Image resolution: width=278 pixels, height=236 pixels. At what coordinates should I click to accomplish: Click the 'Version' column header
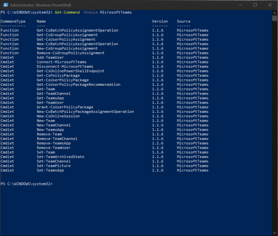tap(160, 21)
